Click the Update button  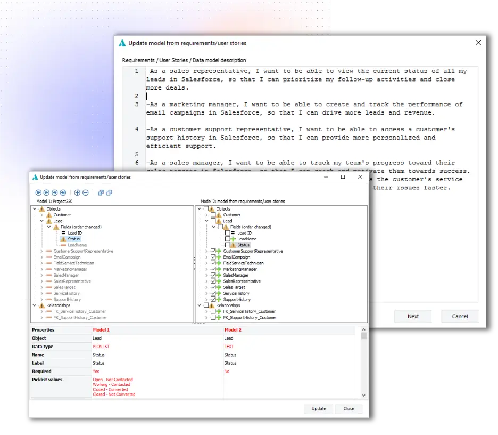coord(319,409)
